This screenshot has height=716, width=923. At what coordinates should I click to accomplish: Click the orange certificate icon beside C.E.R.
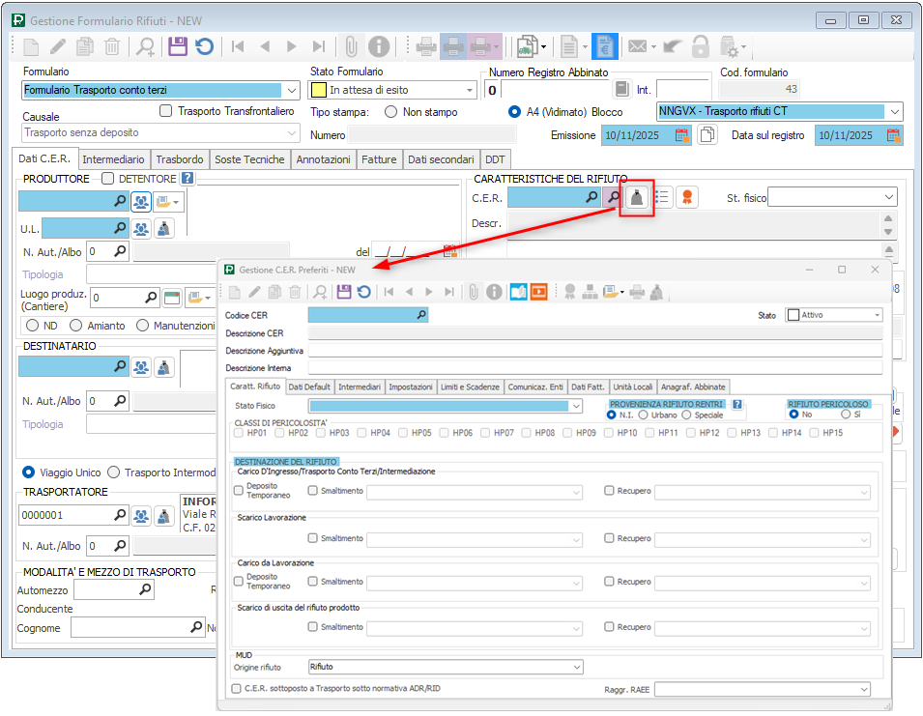pyautogui.click(x=687, y=197)
